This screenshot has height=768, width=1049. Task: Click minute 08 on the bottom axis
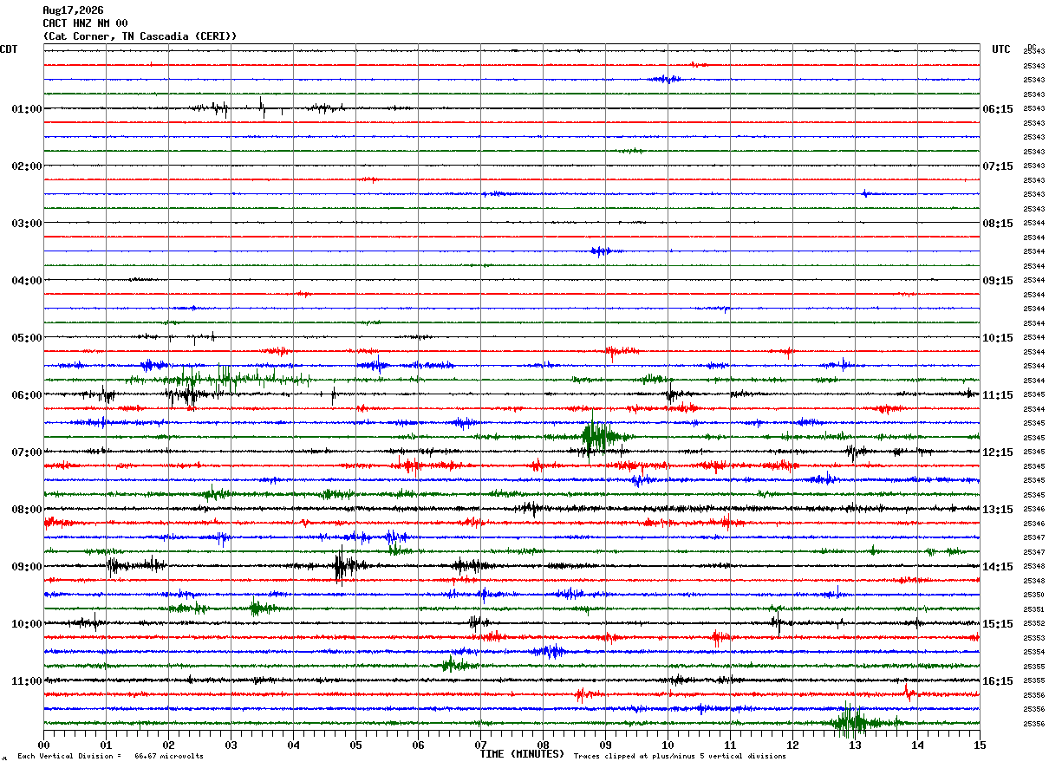click(x=543, y=745)
